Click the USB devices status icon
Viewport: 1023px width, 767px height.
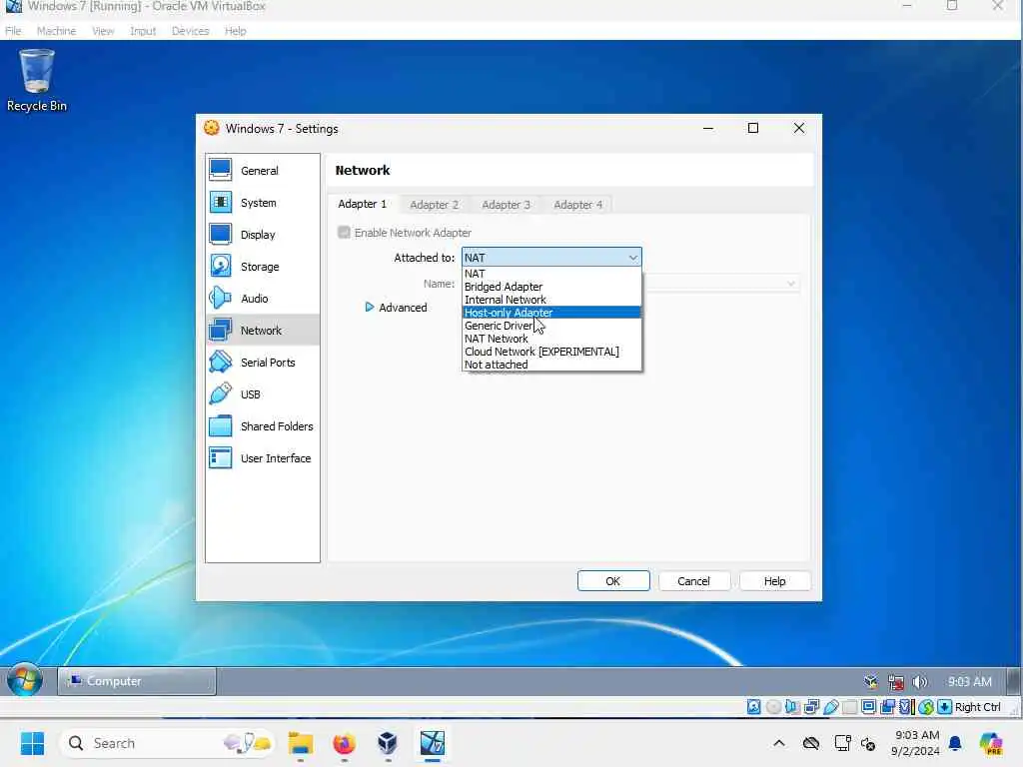click(x=830, y=707)
